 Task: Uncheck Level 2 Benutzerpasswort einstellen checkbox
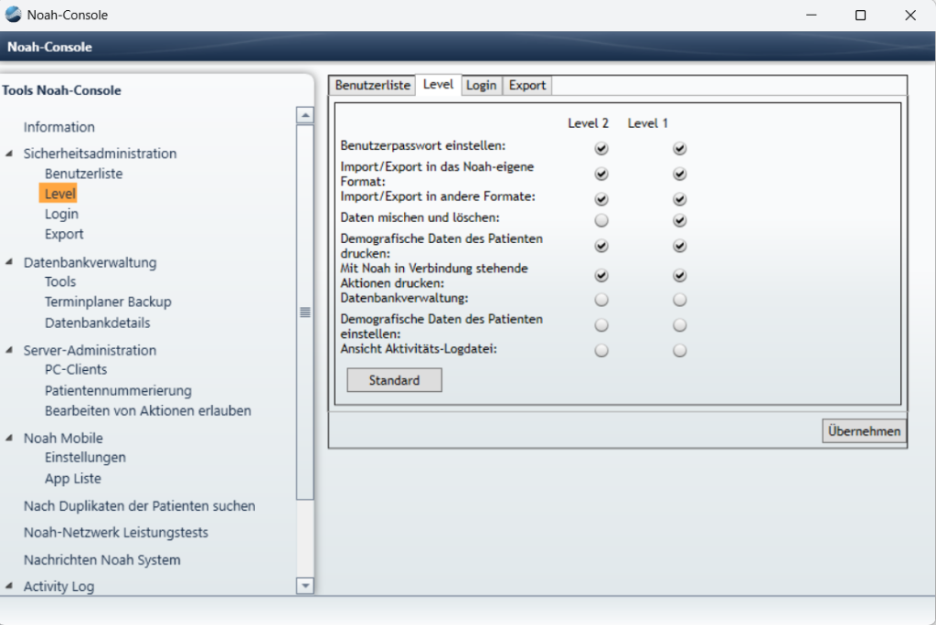pyautogui.click(x=601, y=148)
